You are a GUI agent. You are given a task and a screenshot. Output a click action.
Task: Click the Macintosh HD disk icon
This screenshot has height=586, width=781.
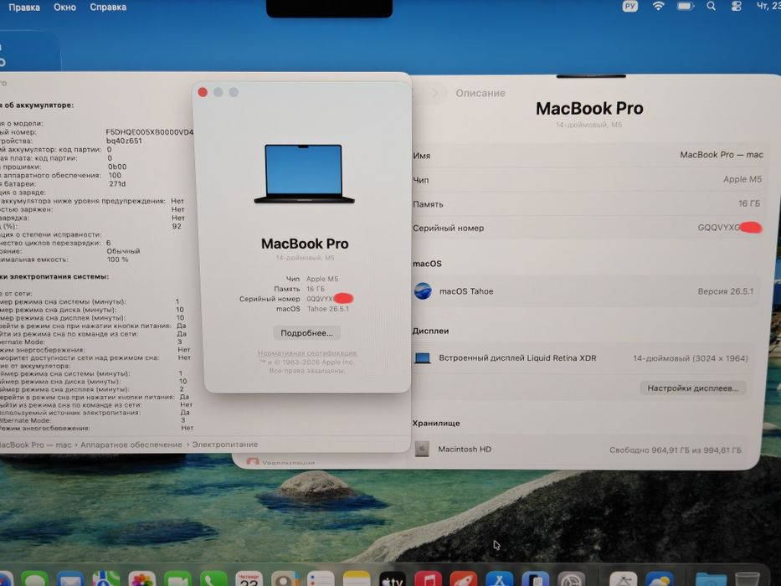click(x=422, y=449)
